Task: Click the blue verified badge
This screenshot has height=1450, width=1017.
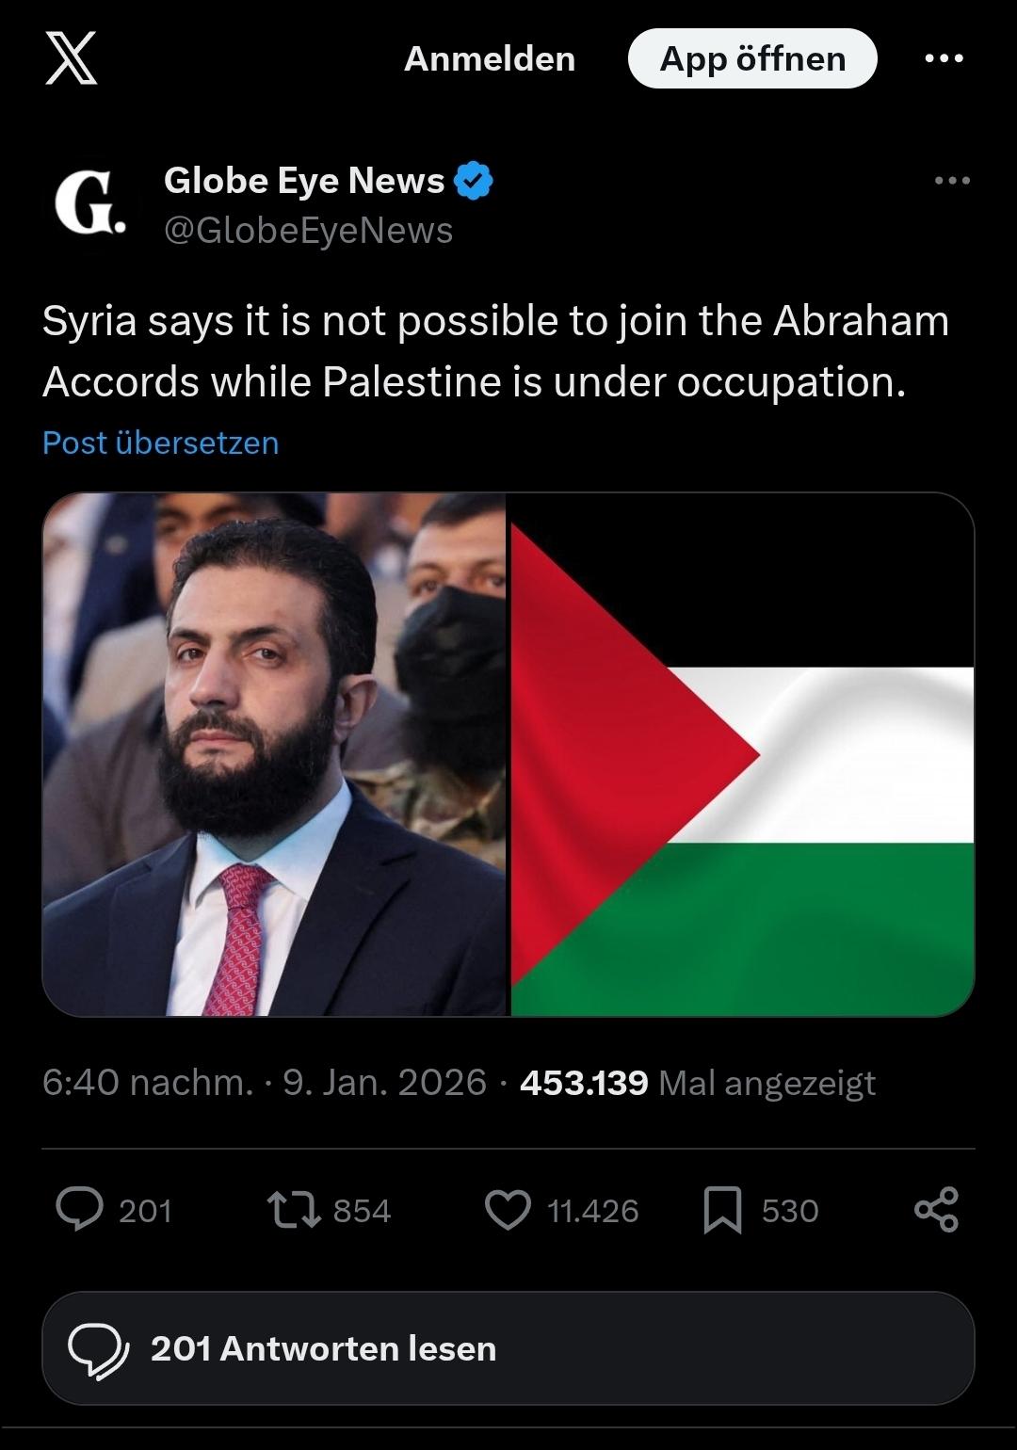Action: [x=474, y=181]
